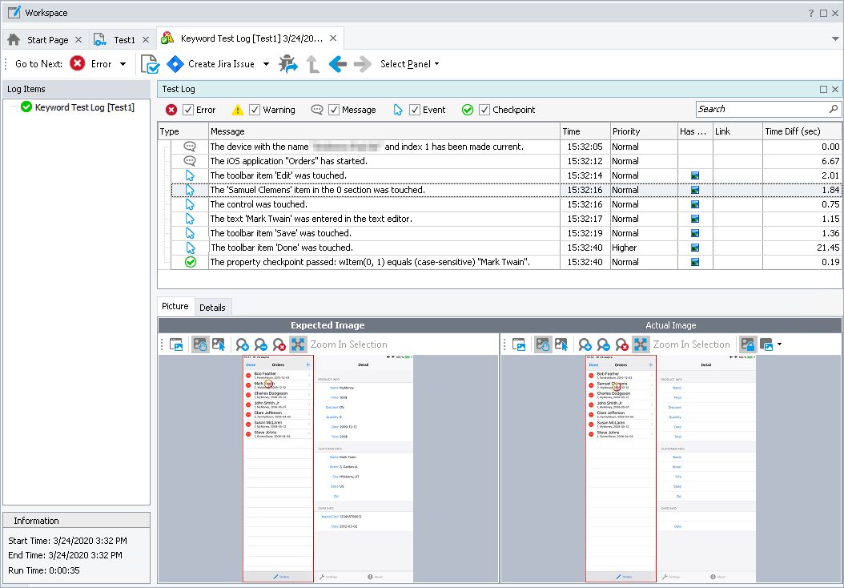Open the Start Page tab
This screenshot has width=844, height=588.
pos(47,39)
